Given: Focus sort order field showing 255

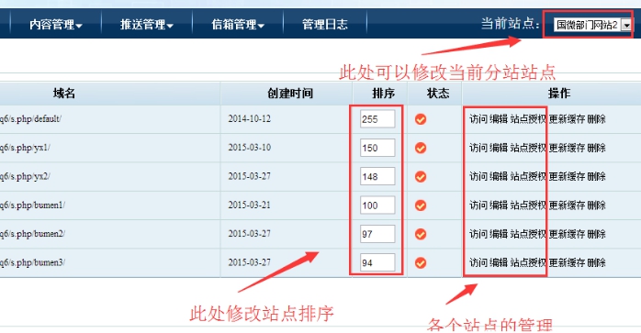Looking at the screenshot, I should pyautogui.click(x=377, y=119).
